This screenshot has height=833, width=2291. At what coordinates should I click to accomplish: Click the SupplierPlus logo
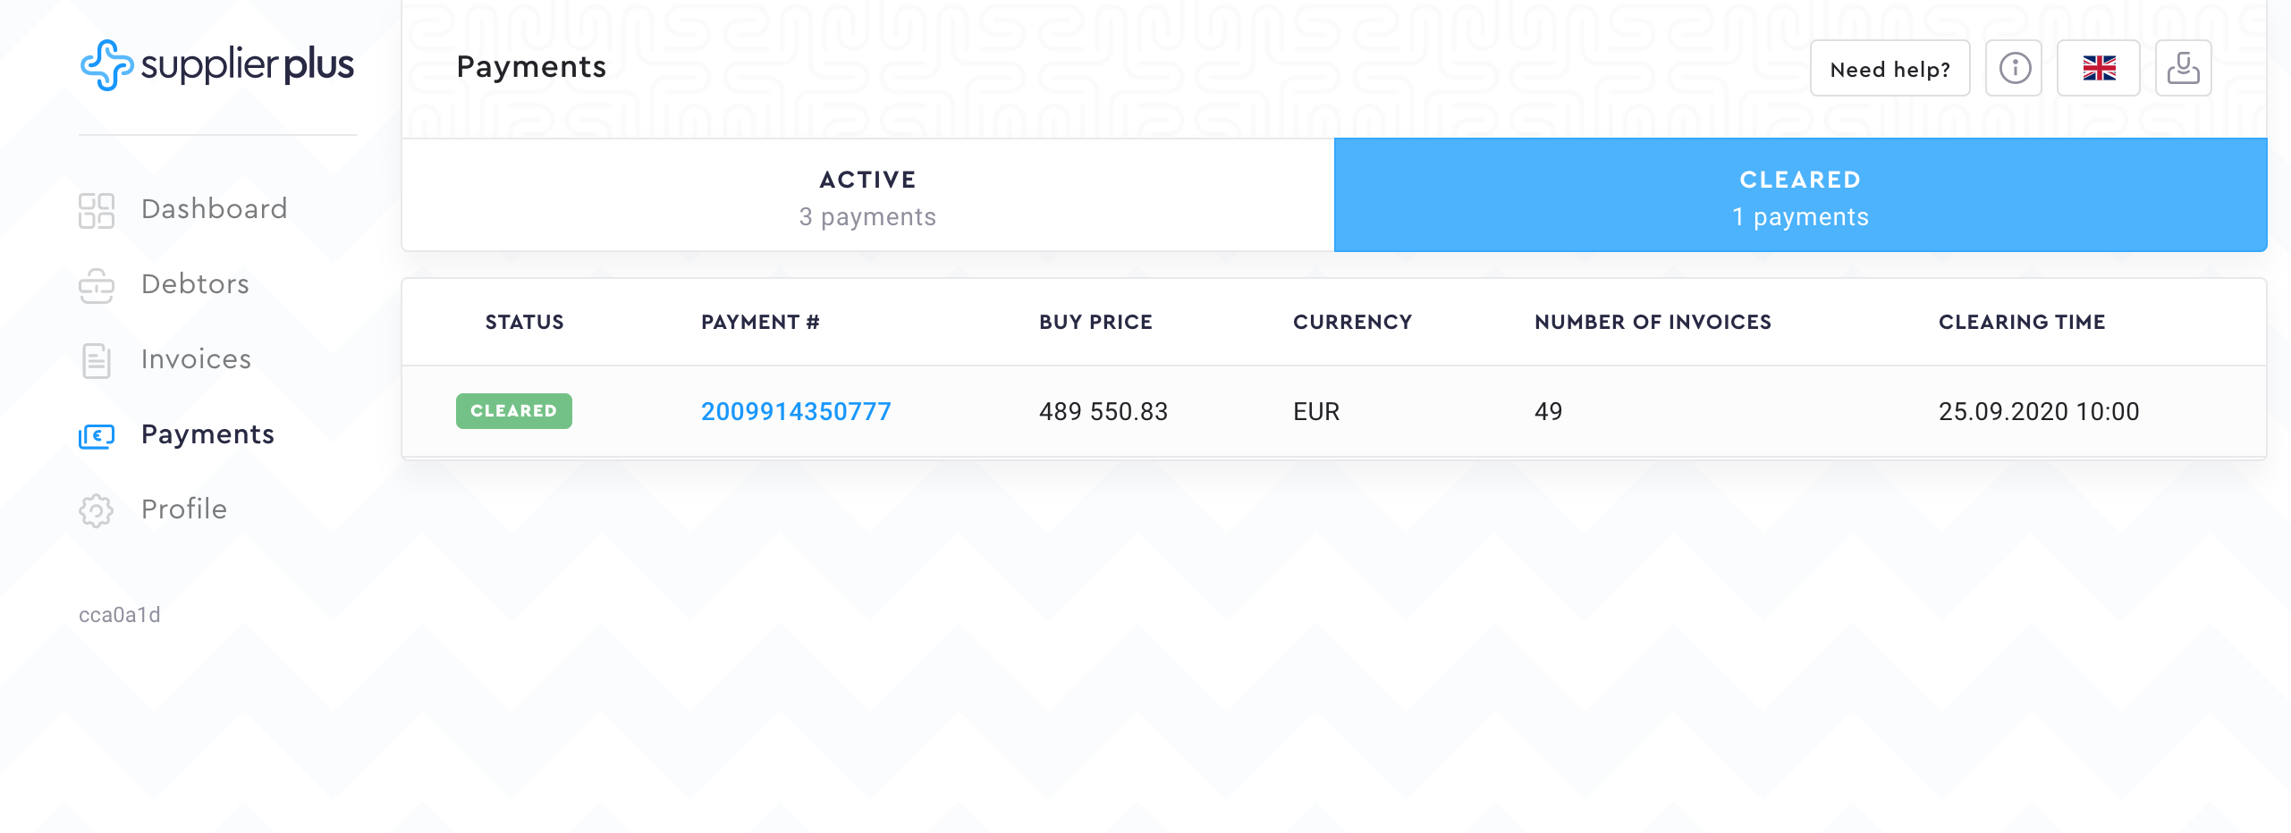[217, 65]
